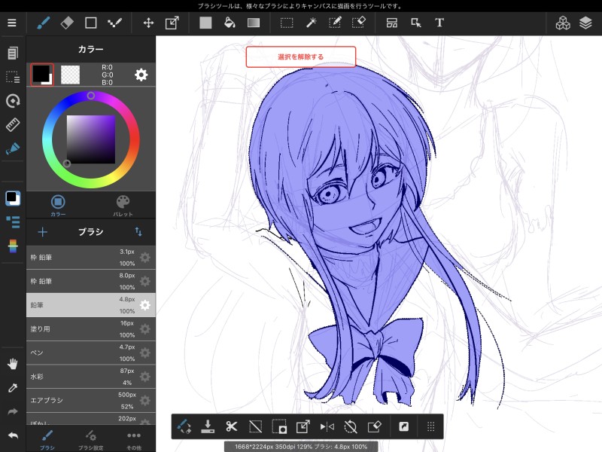Select the selection pen tool
Image resolution: width=602 pixels, height=452 pixels.
(x=335, y=23)
